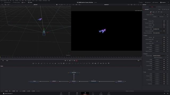Screen dimensions: 170x95
Task: Toggle the Keyframes editor panel
Action: point(148,2)
